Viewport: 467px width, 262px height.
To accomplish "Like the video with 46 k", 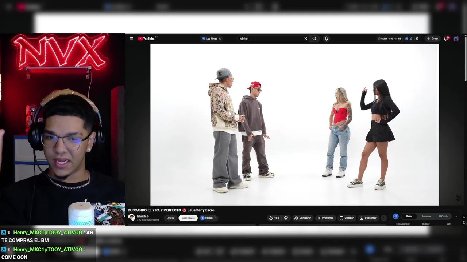I will coord(274,218).
